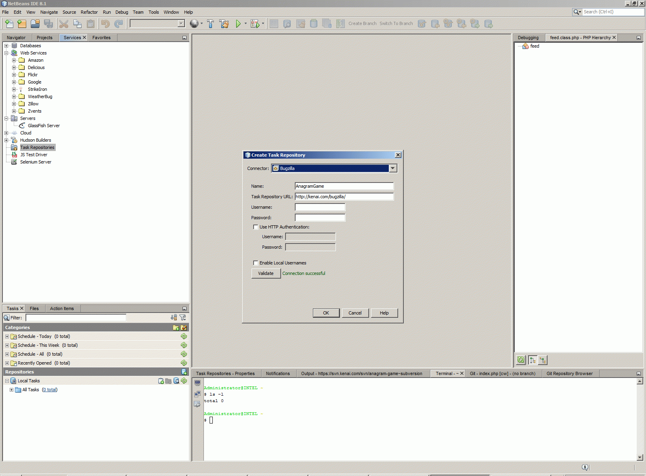
Task: Click the Validate button
Action: tap(266, 273)
